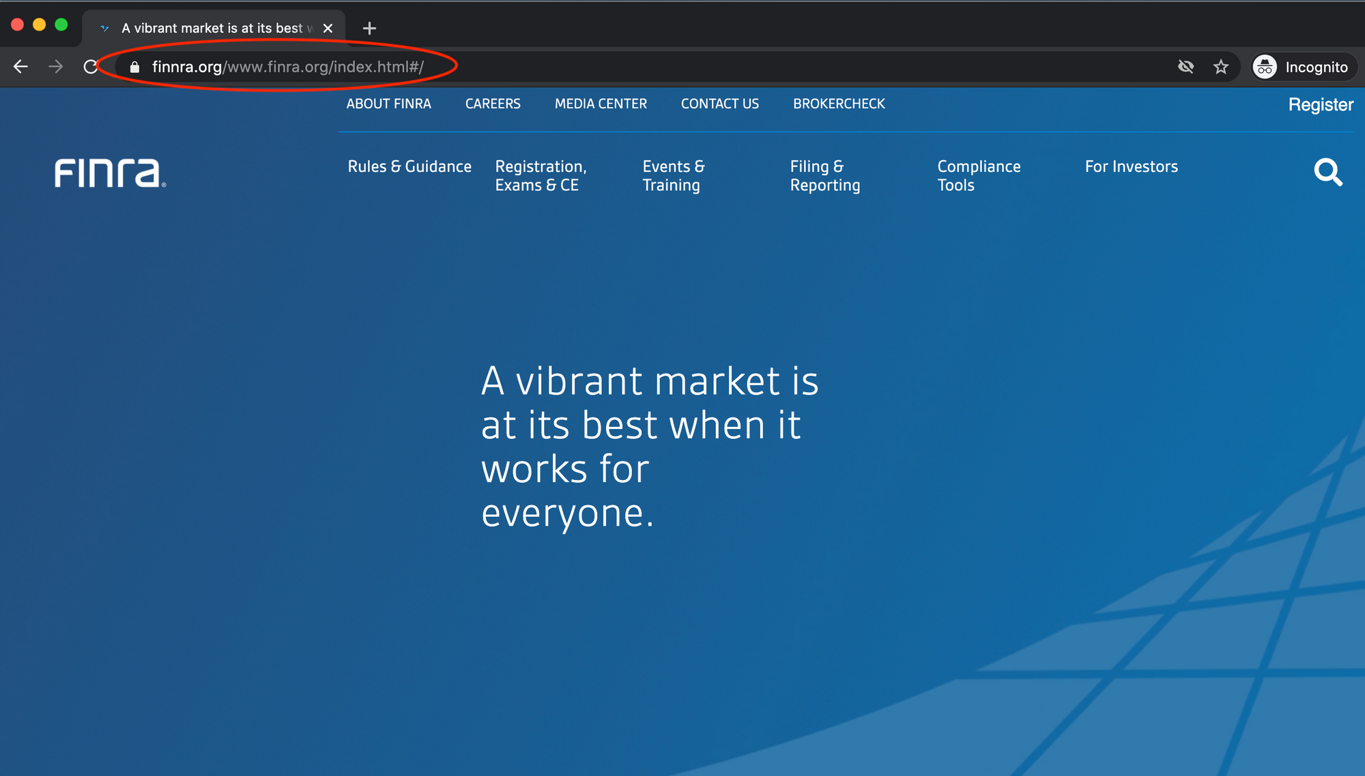Open Filing & Reporting menu
Image resolution: width=1365 pixels, height=776 pixels.
825,176
